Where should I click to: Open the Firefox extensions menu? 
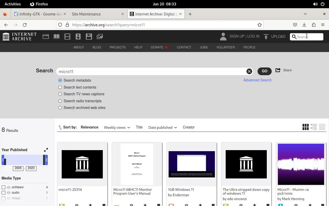314,25
